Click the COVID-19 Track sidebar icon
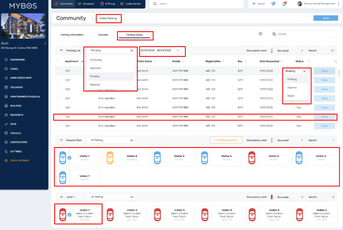The image size is (343, 230). pyautogui.click(x=6, y=160)
